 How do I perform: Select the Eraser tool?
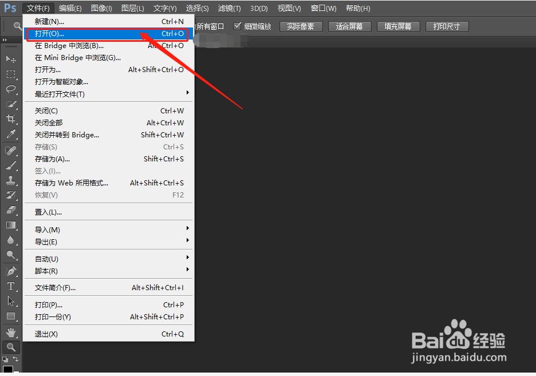coord(11,209)
